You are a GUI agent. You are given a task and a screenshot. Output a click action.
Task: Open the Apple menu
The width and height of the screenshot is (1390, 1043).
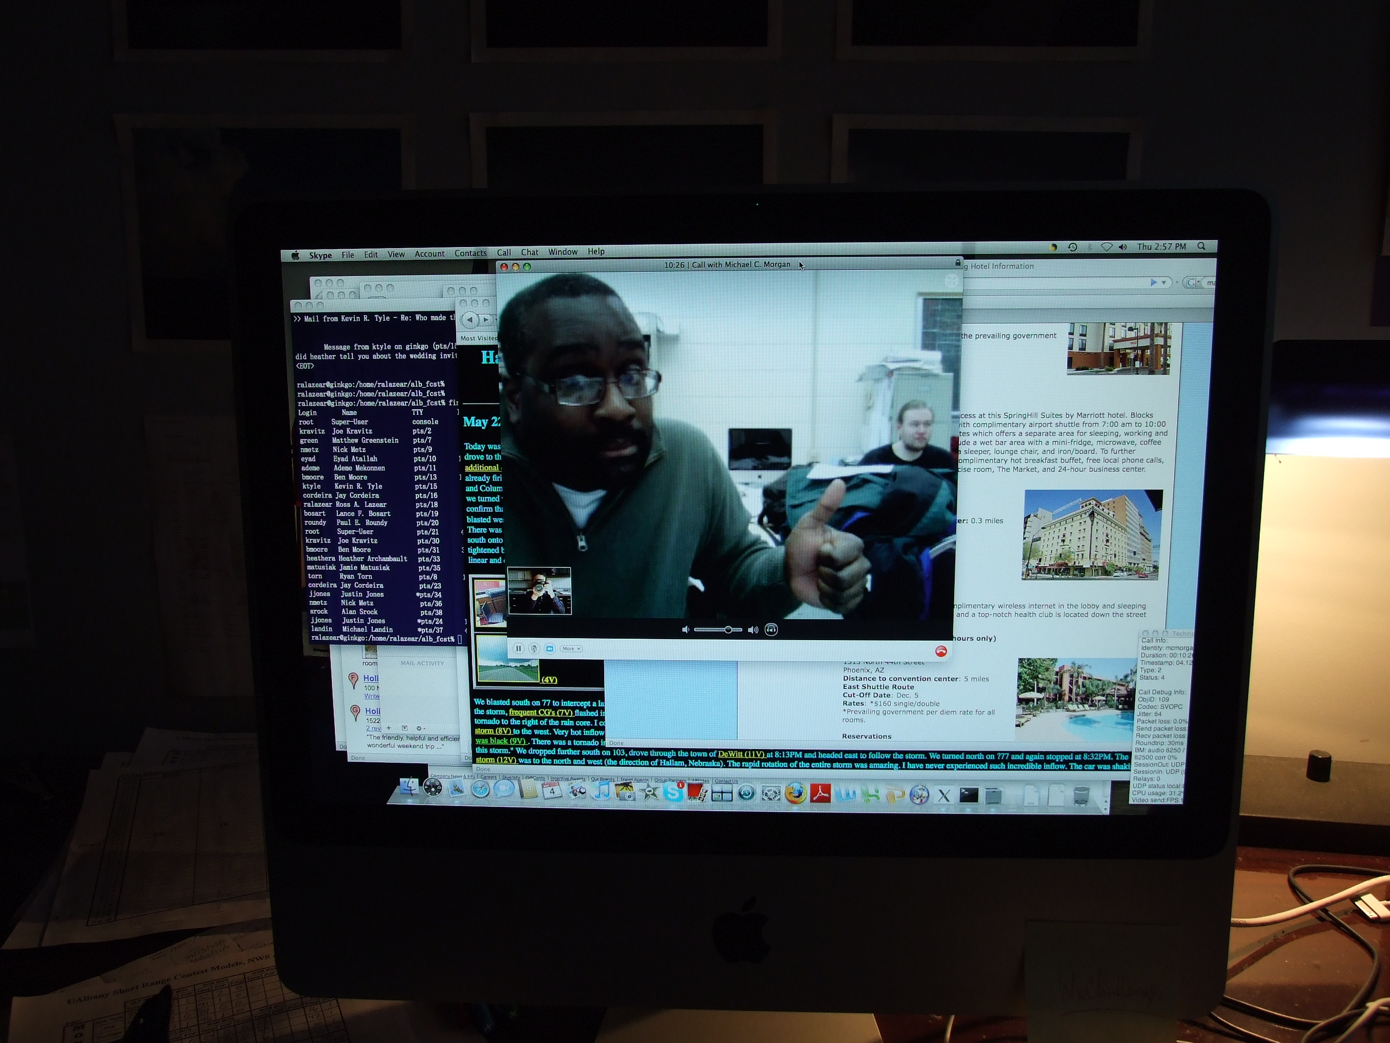click(295, 255)
